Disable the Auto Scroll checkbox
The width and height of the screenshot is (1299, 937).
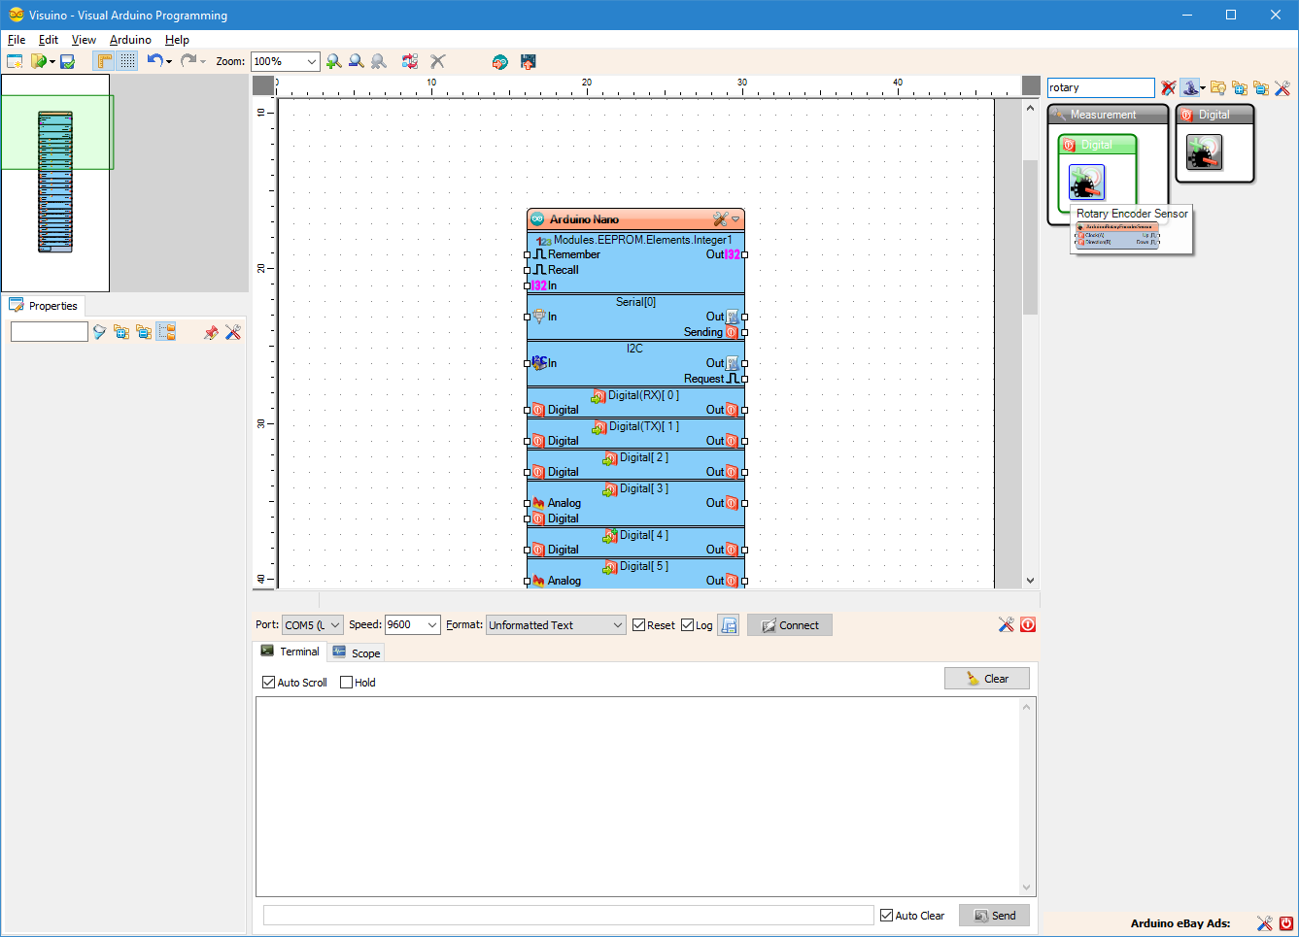268,683
